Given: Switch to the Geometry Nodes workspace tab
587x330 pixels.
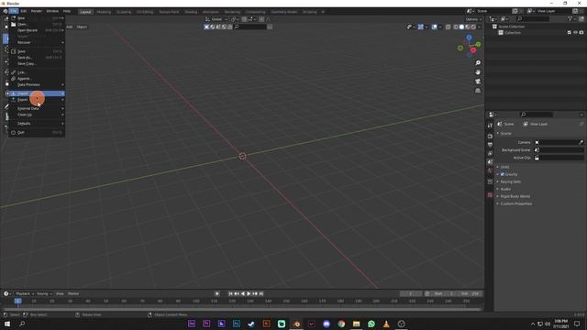Looking at the screenshot, I should pyautogui.click(x=283, y=12).
